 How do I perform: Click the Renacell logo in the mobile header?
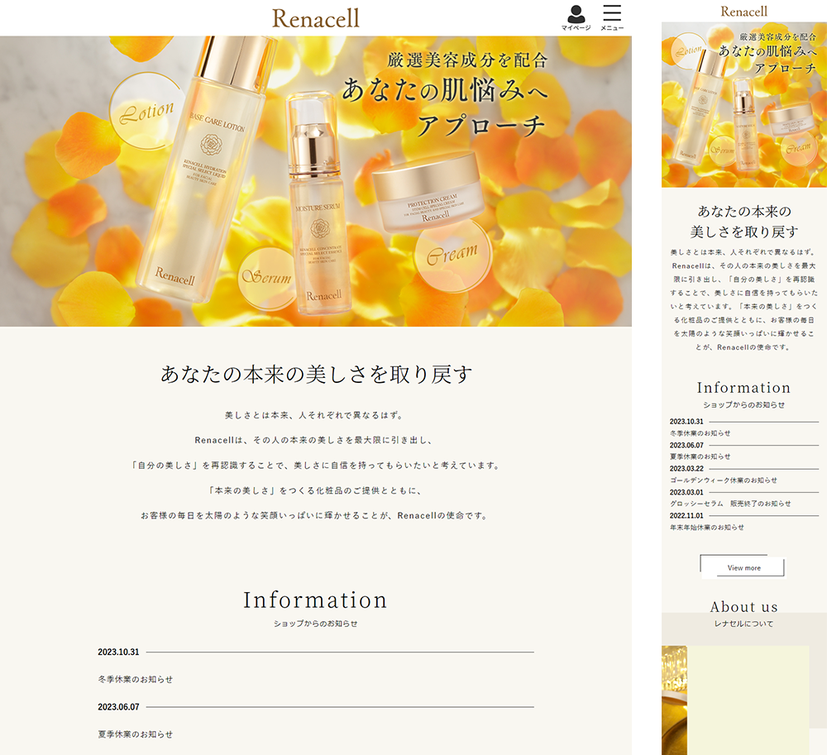point(743,12)
